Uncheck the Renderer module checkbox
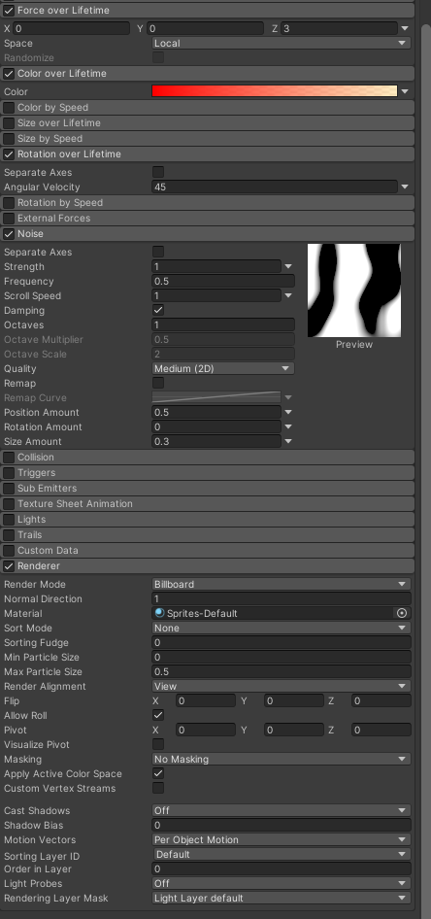This screenshot has height=919, width=431. 9,566
